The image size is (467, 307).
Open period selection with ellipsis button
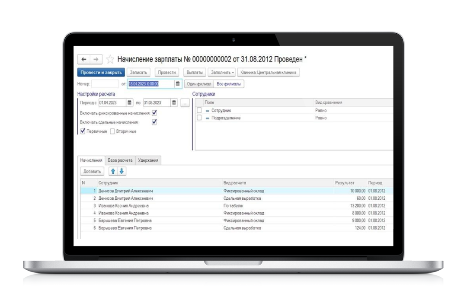185,103
